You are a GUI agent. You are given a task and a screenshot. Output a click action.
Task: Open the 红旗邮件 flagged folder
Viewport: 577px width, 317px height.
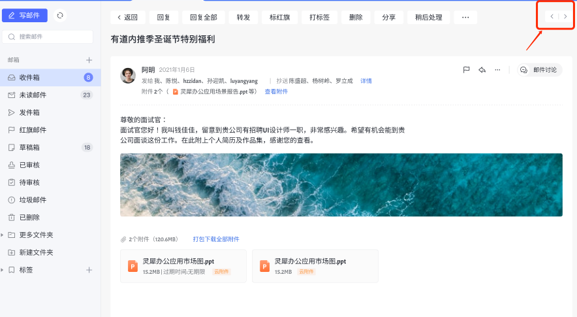(50, 130)
